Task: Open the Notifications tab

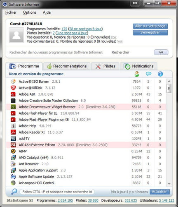Action: [139, 66]
